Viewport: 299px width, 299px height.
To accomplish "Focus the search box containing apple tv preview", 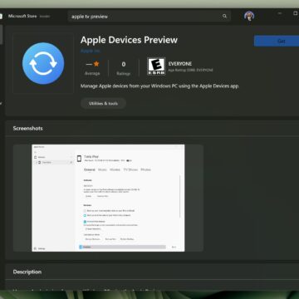I will tap(149, 17).
